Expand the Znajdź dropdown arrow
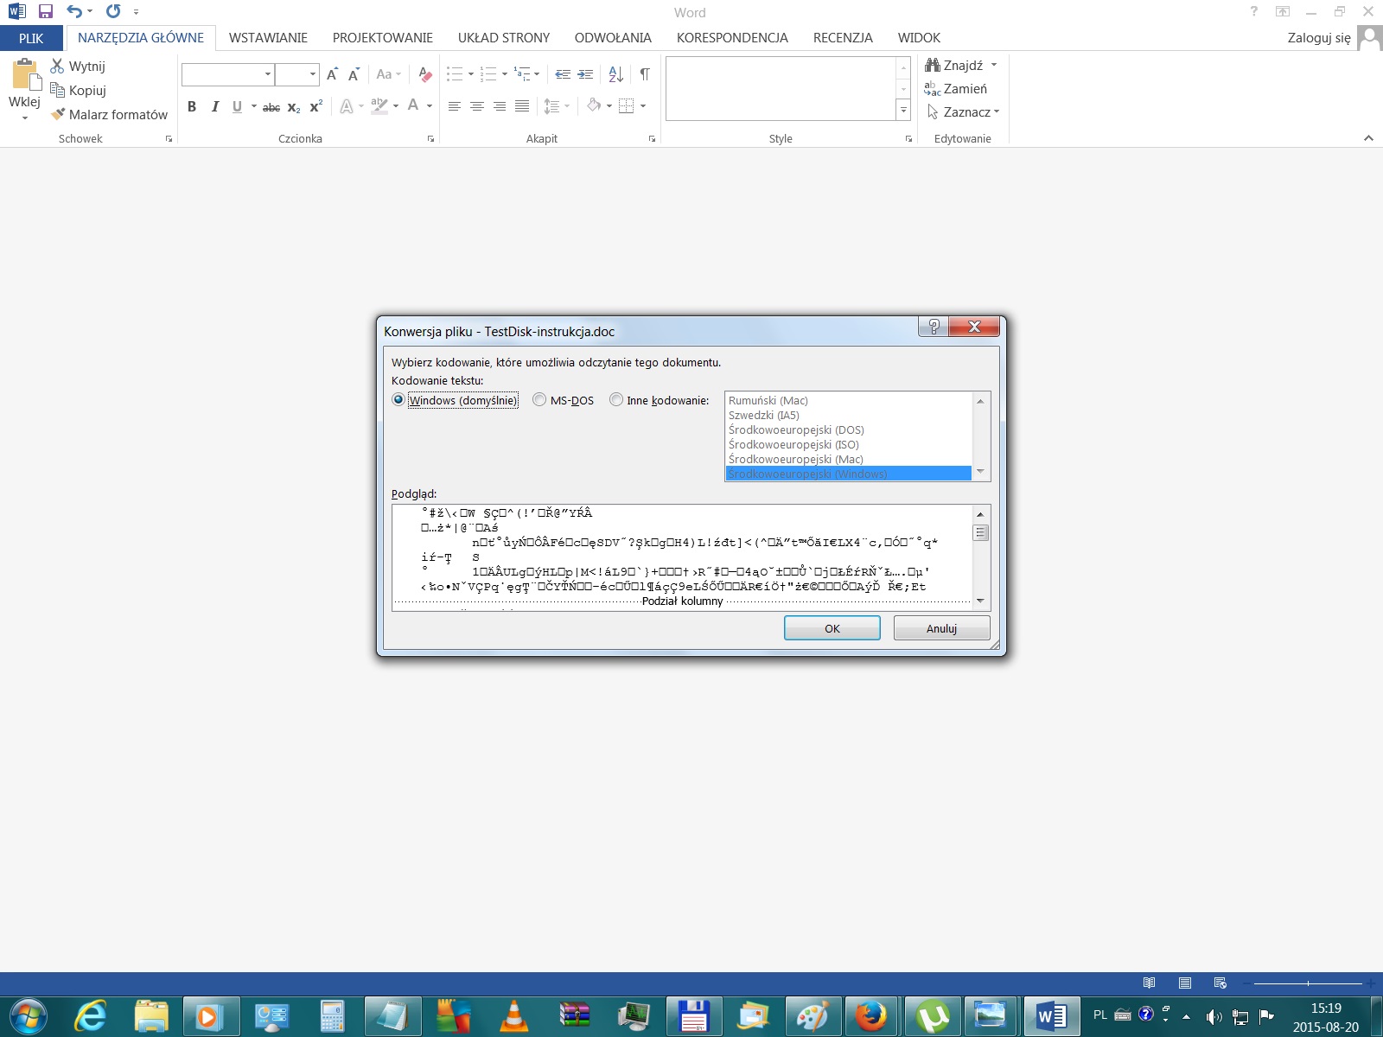 coord(994,65)
